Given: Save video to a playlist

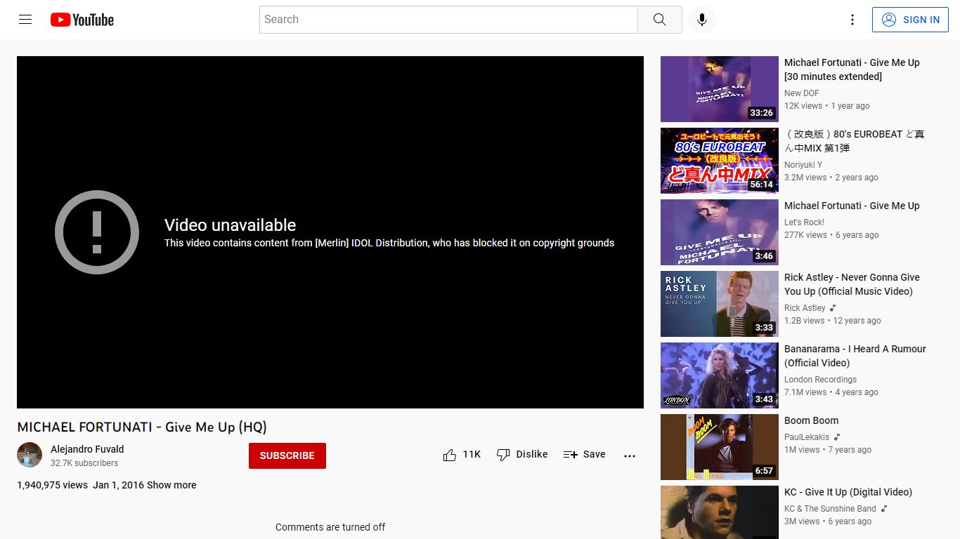Looking at the screenshot, I should pyautogui.click(x=584, y=455).
